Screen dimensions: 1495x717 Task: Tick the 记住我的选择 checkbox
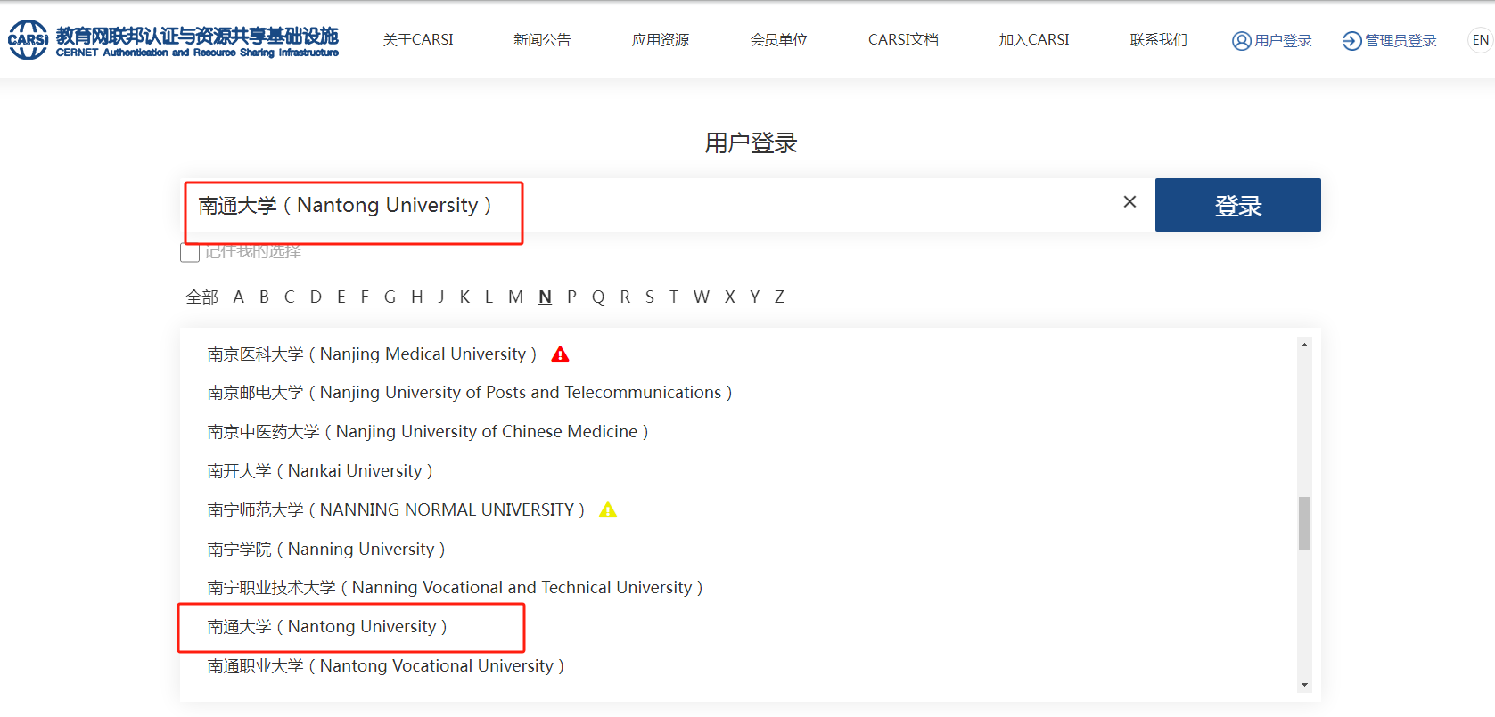[x=190, y=252]
